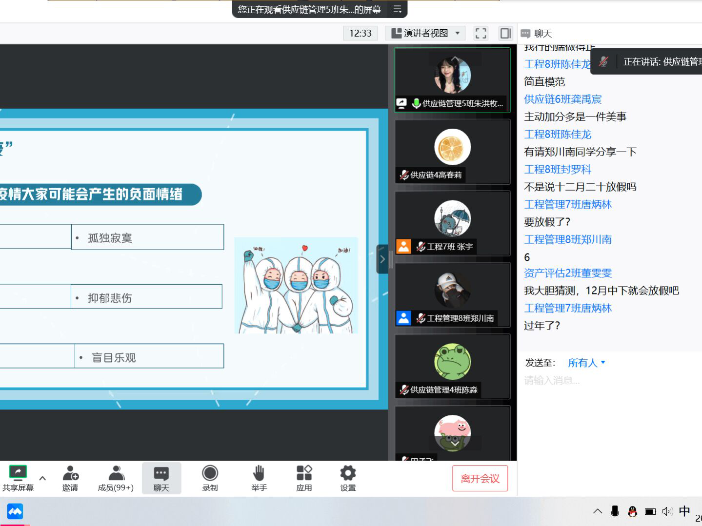Toggle the side panel layout icon

point(505,33)
